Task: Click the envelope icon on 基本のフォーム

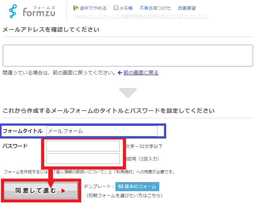Action: [x=120, y=186]
